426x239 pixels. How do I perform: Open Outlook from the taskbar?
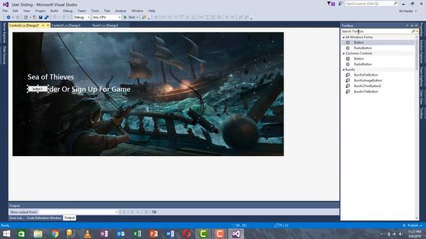120,234
